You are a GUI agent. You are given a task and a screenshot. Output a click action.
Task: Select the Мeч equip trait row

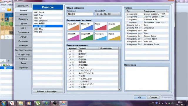147,31
